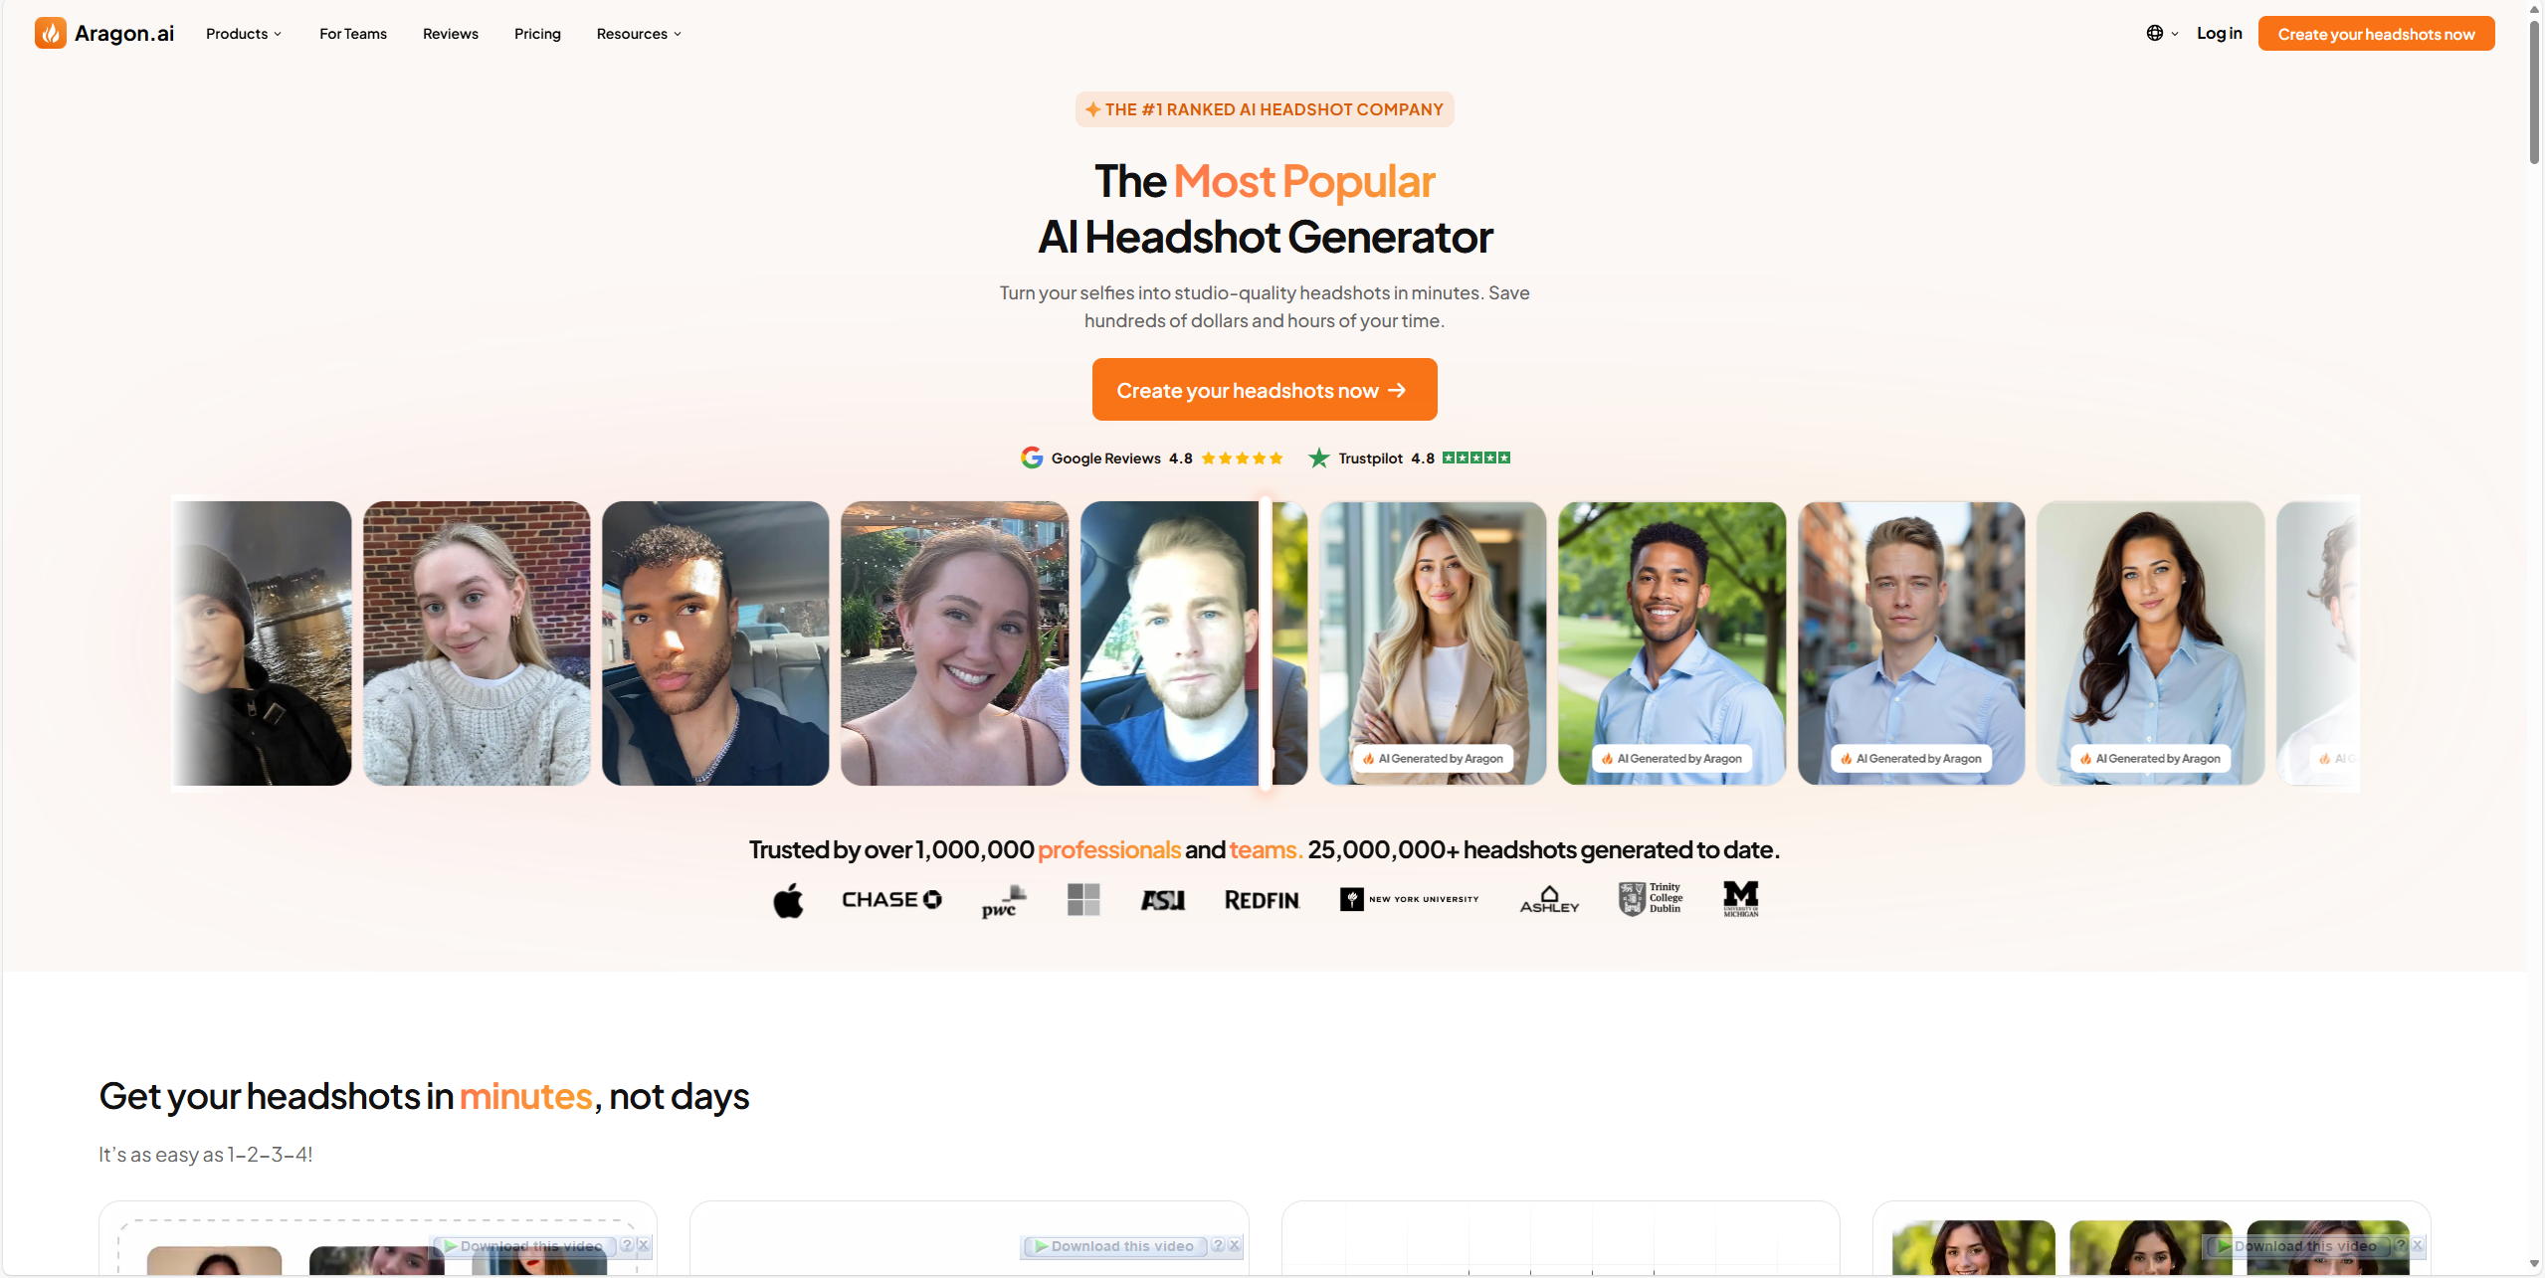2545x1278 pixels.
Task: Select the blonde woman AI-generated headshot
Action: (1433, 643)
